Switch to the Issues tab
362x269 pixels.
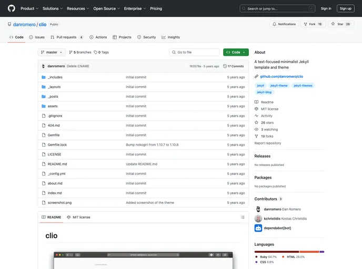37,37
